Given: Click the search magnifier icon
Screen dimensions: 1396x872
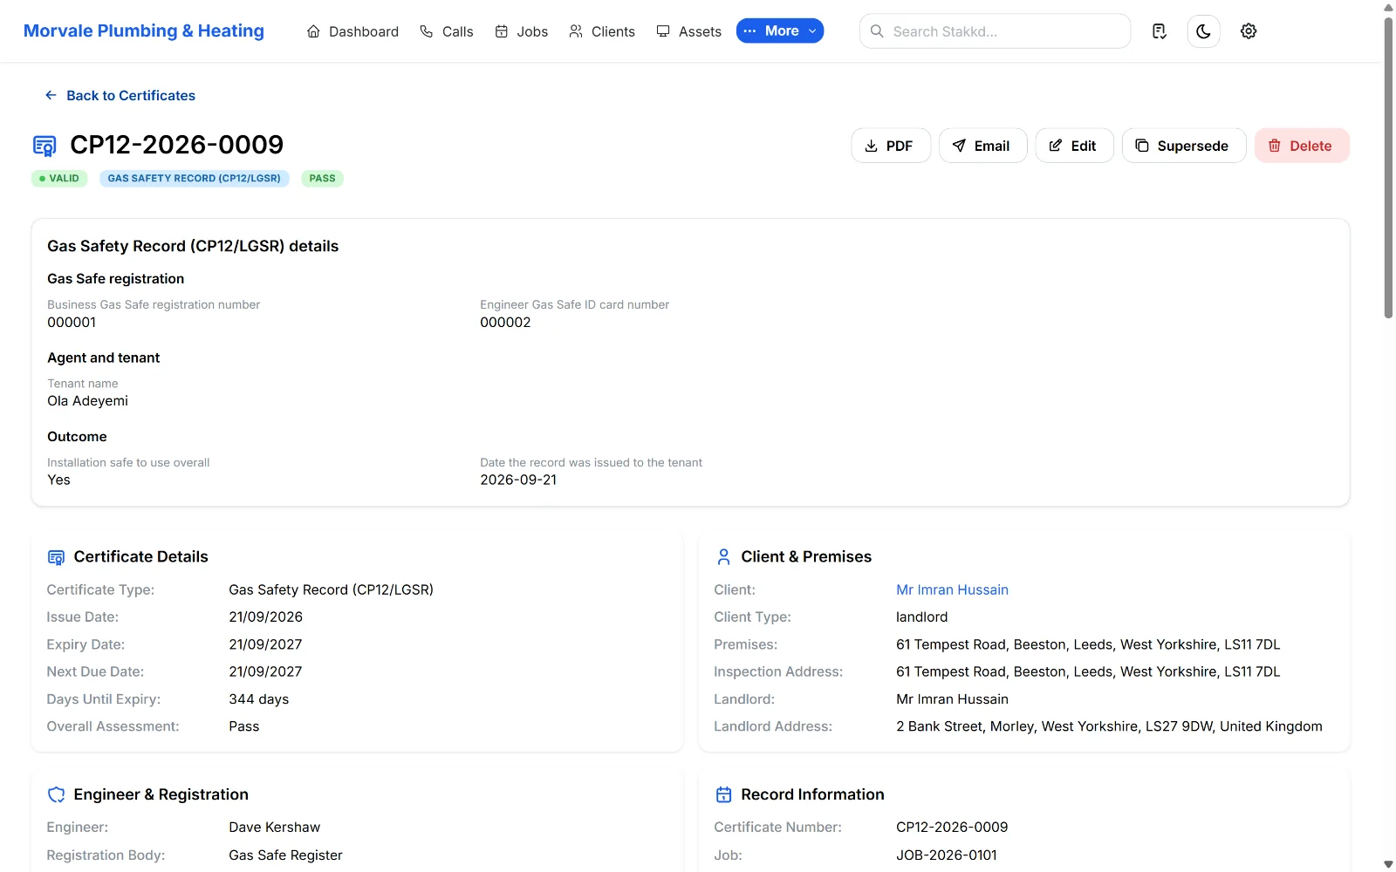Looking at the screenshot, I should click(x=877, y=31).
